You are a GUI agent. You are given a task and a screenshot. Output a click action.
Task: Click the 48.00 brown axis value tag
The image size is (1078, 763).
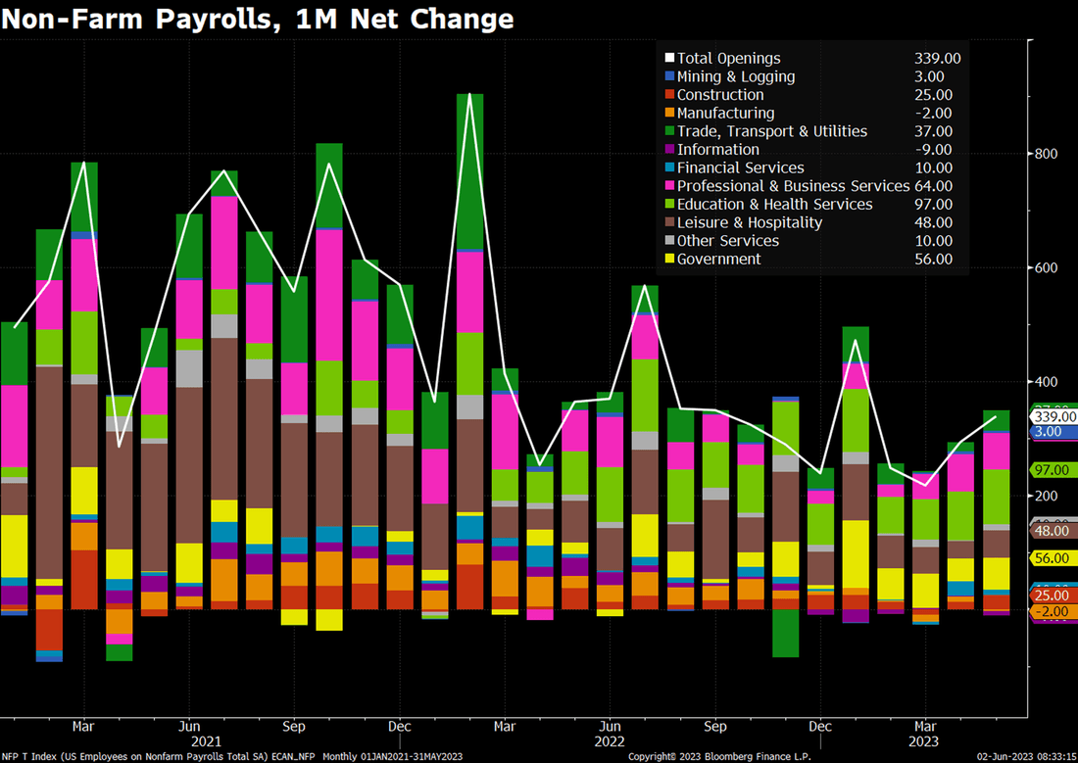click(1053, 531)
